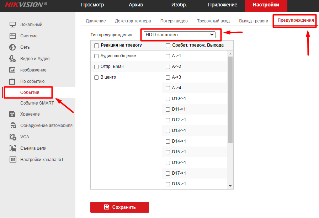Click the alarm output list scrollbar thumb
Screen dimensions: 319x218
(230, 100)
